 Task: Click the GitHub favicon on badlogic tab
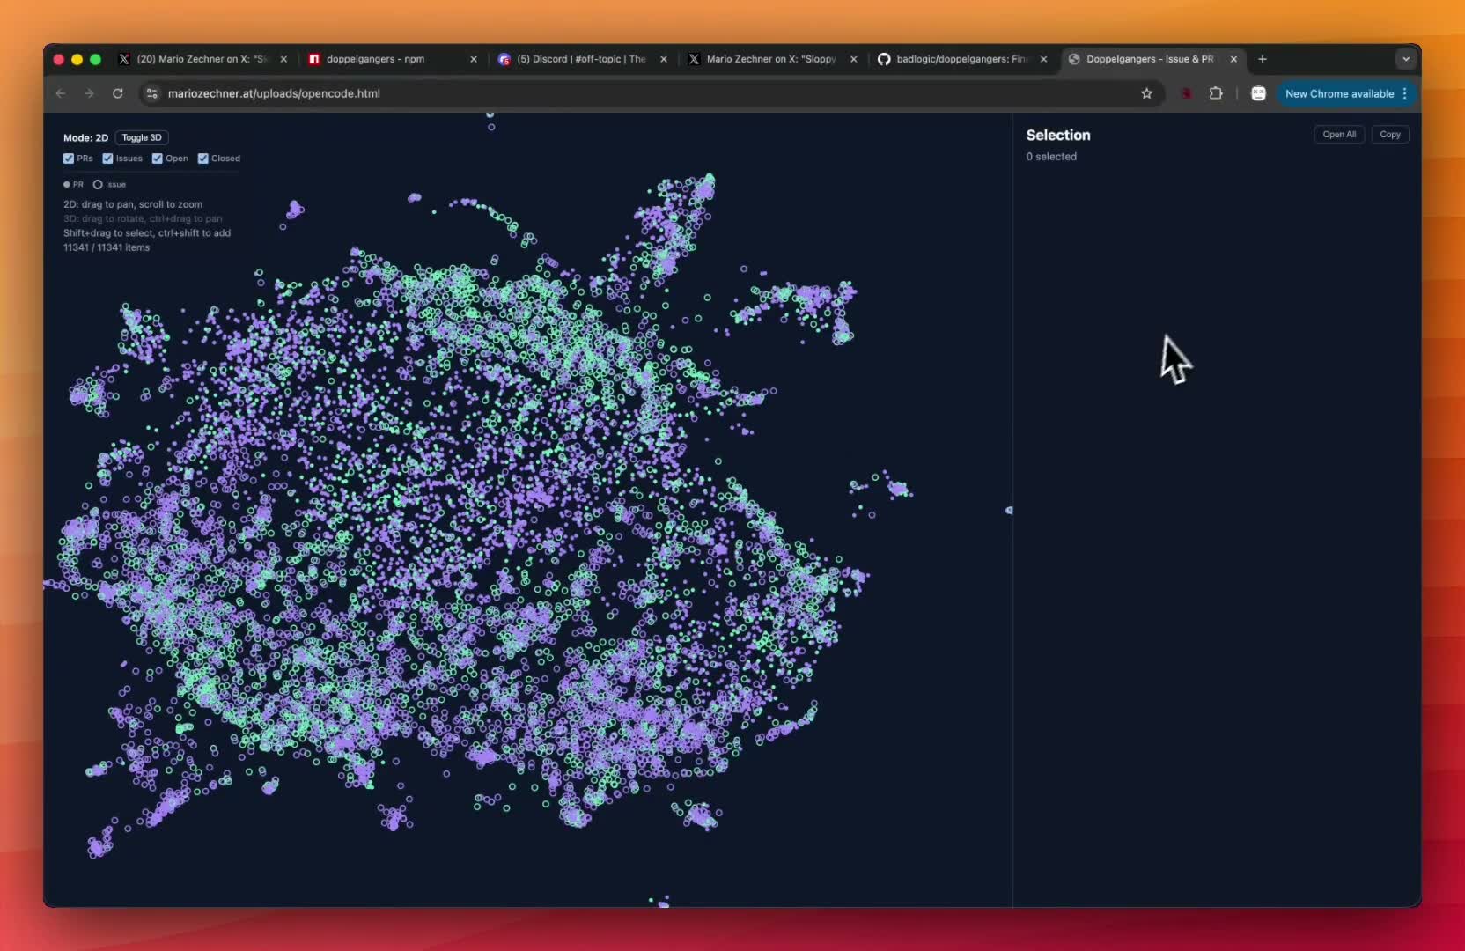(x=884, y=59)
